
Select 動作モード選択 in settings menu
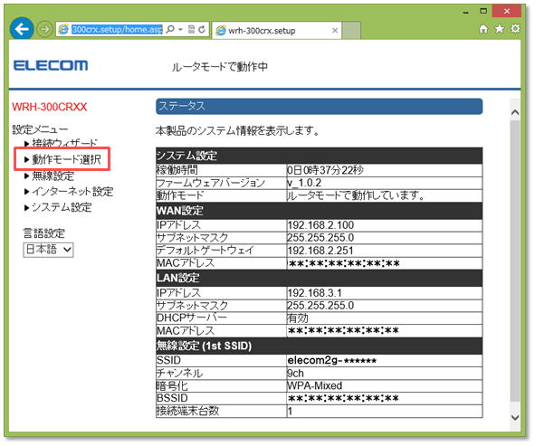pyautogui.click(x=62, y=159)
